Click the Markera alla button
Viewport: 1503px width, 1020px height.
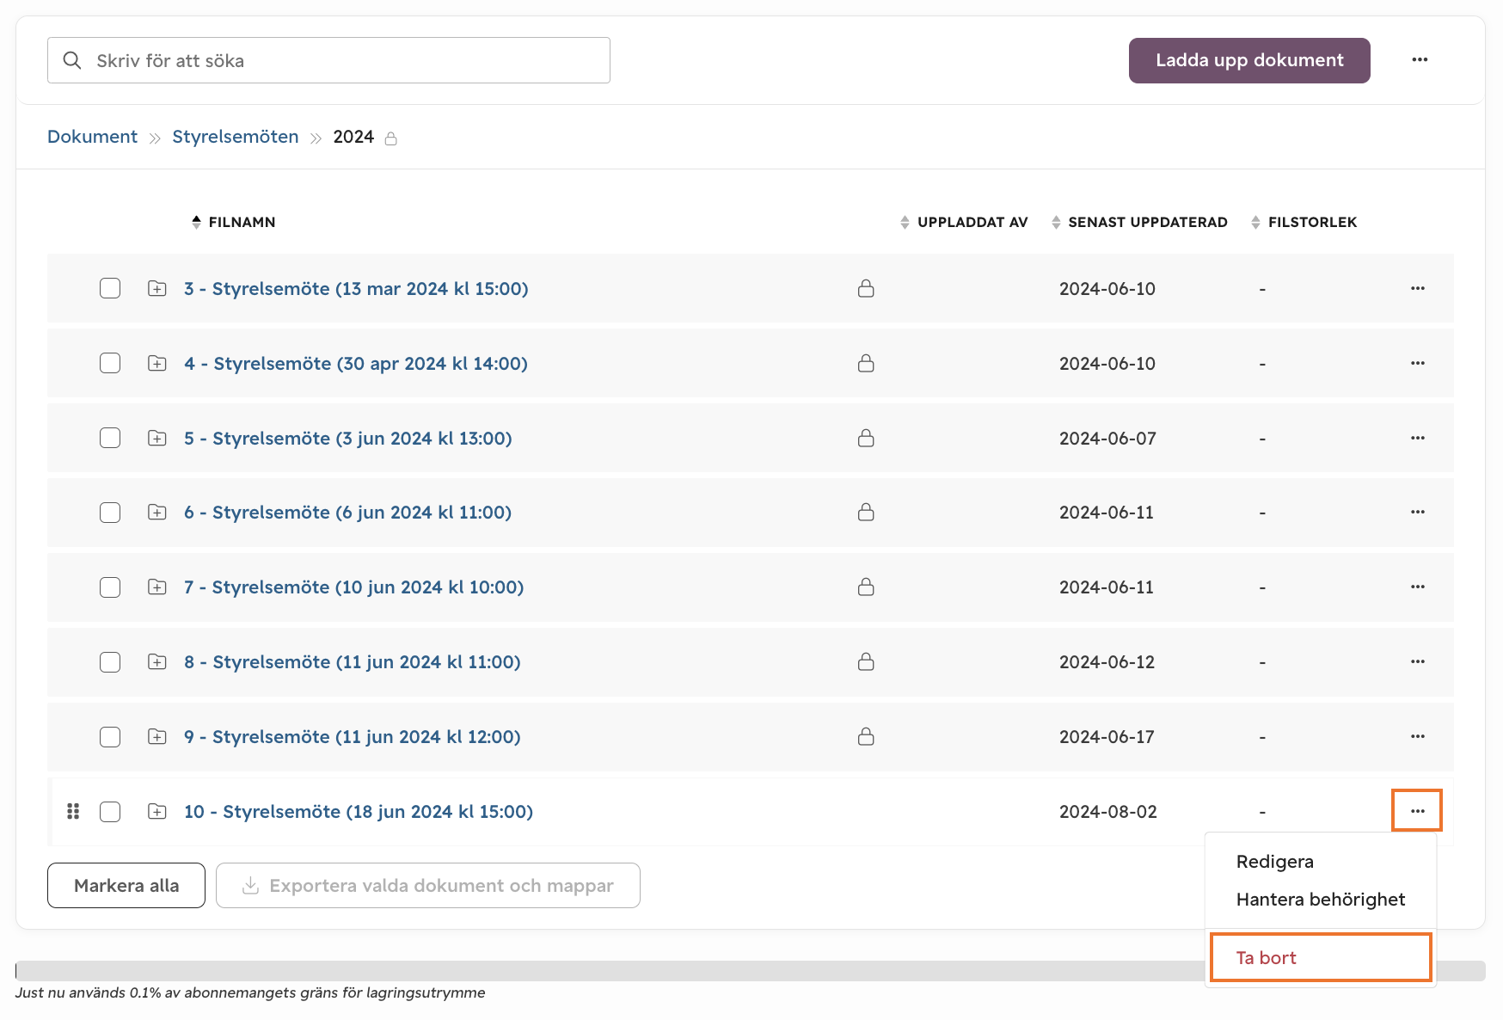(x=126, y=885)
